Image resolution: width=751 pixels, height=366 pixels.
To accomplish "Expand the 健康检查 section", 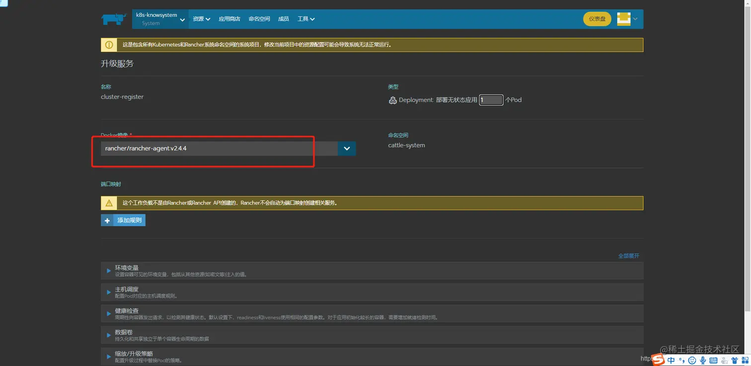I will (x=372, y=314).
